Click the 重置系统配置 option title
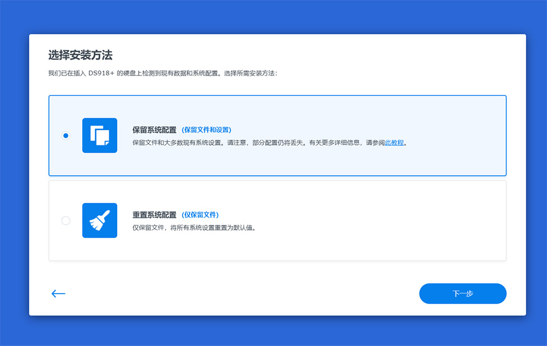Image resolution: width=547 pixels, height=346 pixels. point(154,215)
